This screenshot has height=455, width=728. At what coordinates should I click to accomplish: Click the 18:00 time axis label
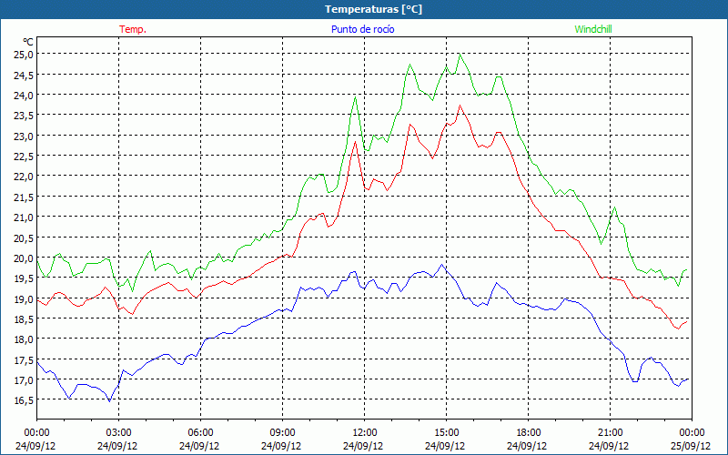[529, 433]
